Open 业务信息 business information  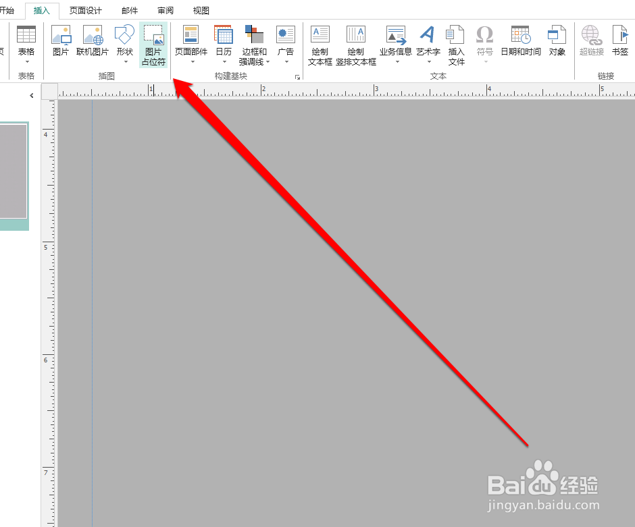point(396,36)
